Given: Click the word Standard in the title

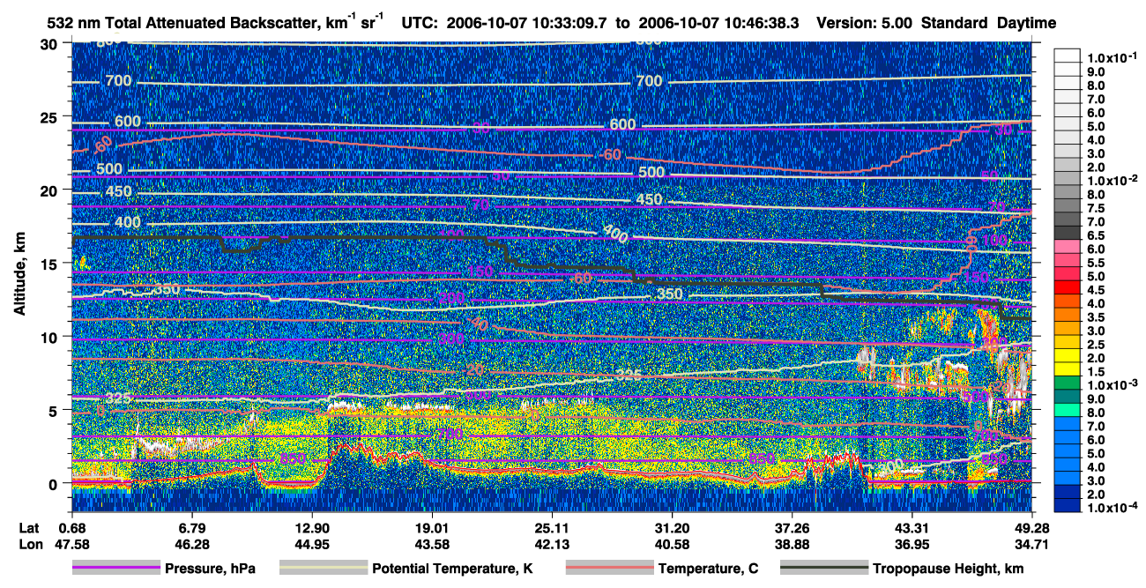Looking at the screenshot, I should (x=954, y=24).
